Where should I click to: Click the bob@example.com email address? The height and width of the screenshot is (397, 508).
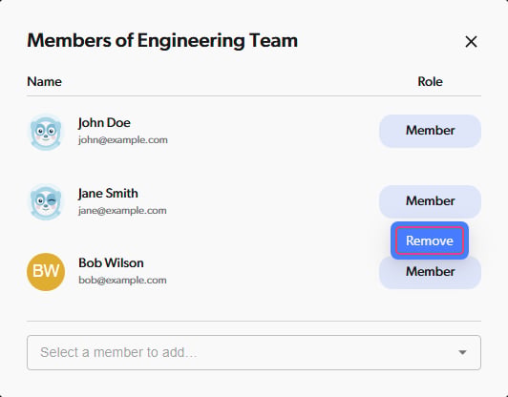(x=122, y=281)
